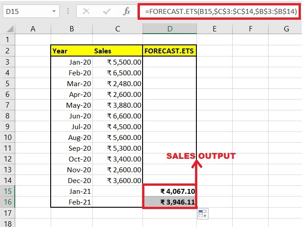Select the Feb-21 cell

72,202
